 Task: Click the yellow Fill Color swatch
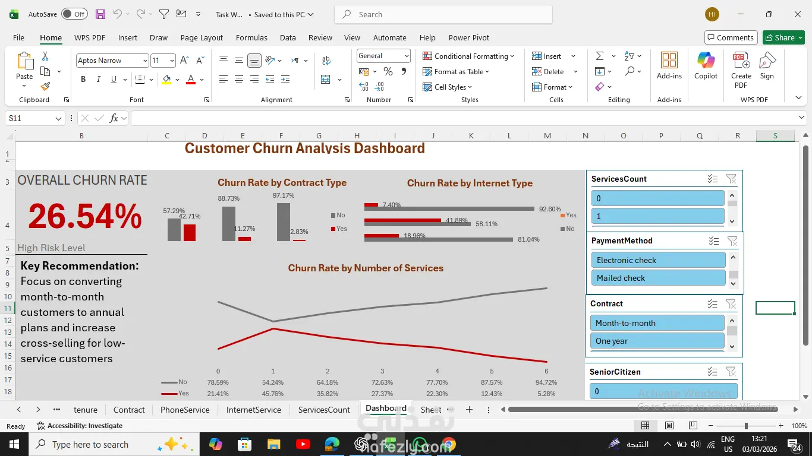pyautogui.click(x=166, y=80)
